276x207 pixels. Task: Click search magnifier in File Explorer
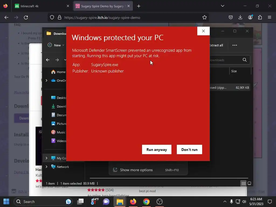tap(245, 60)
